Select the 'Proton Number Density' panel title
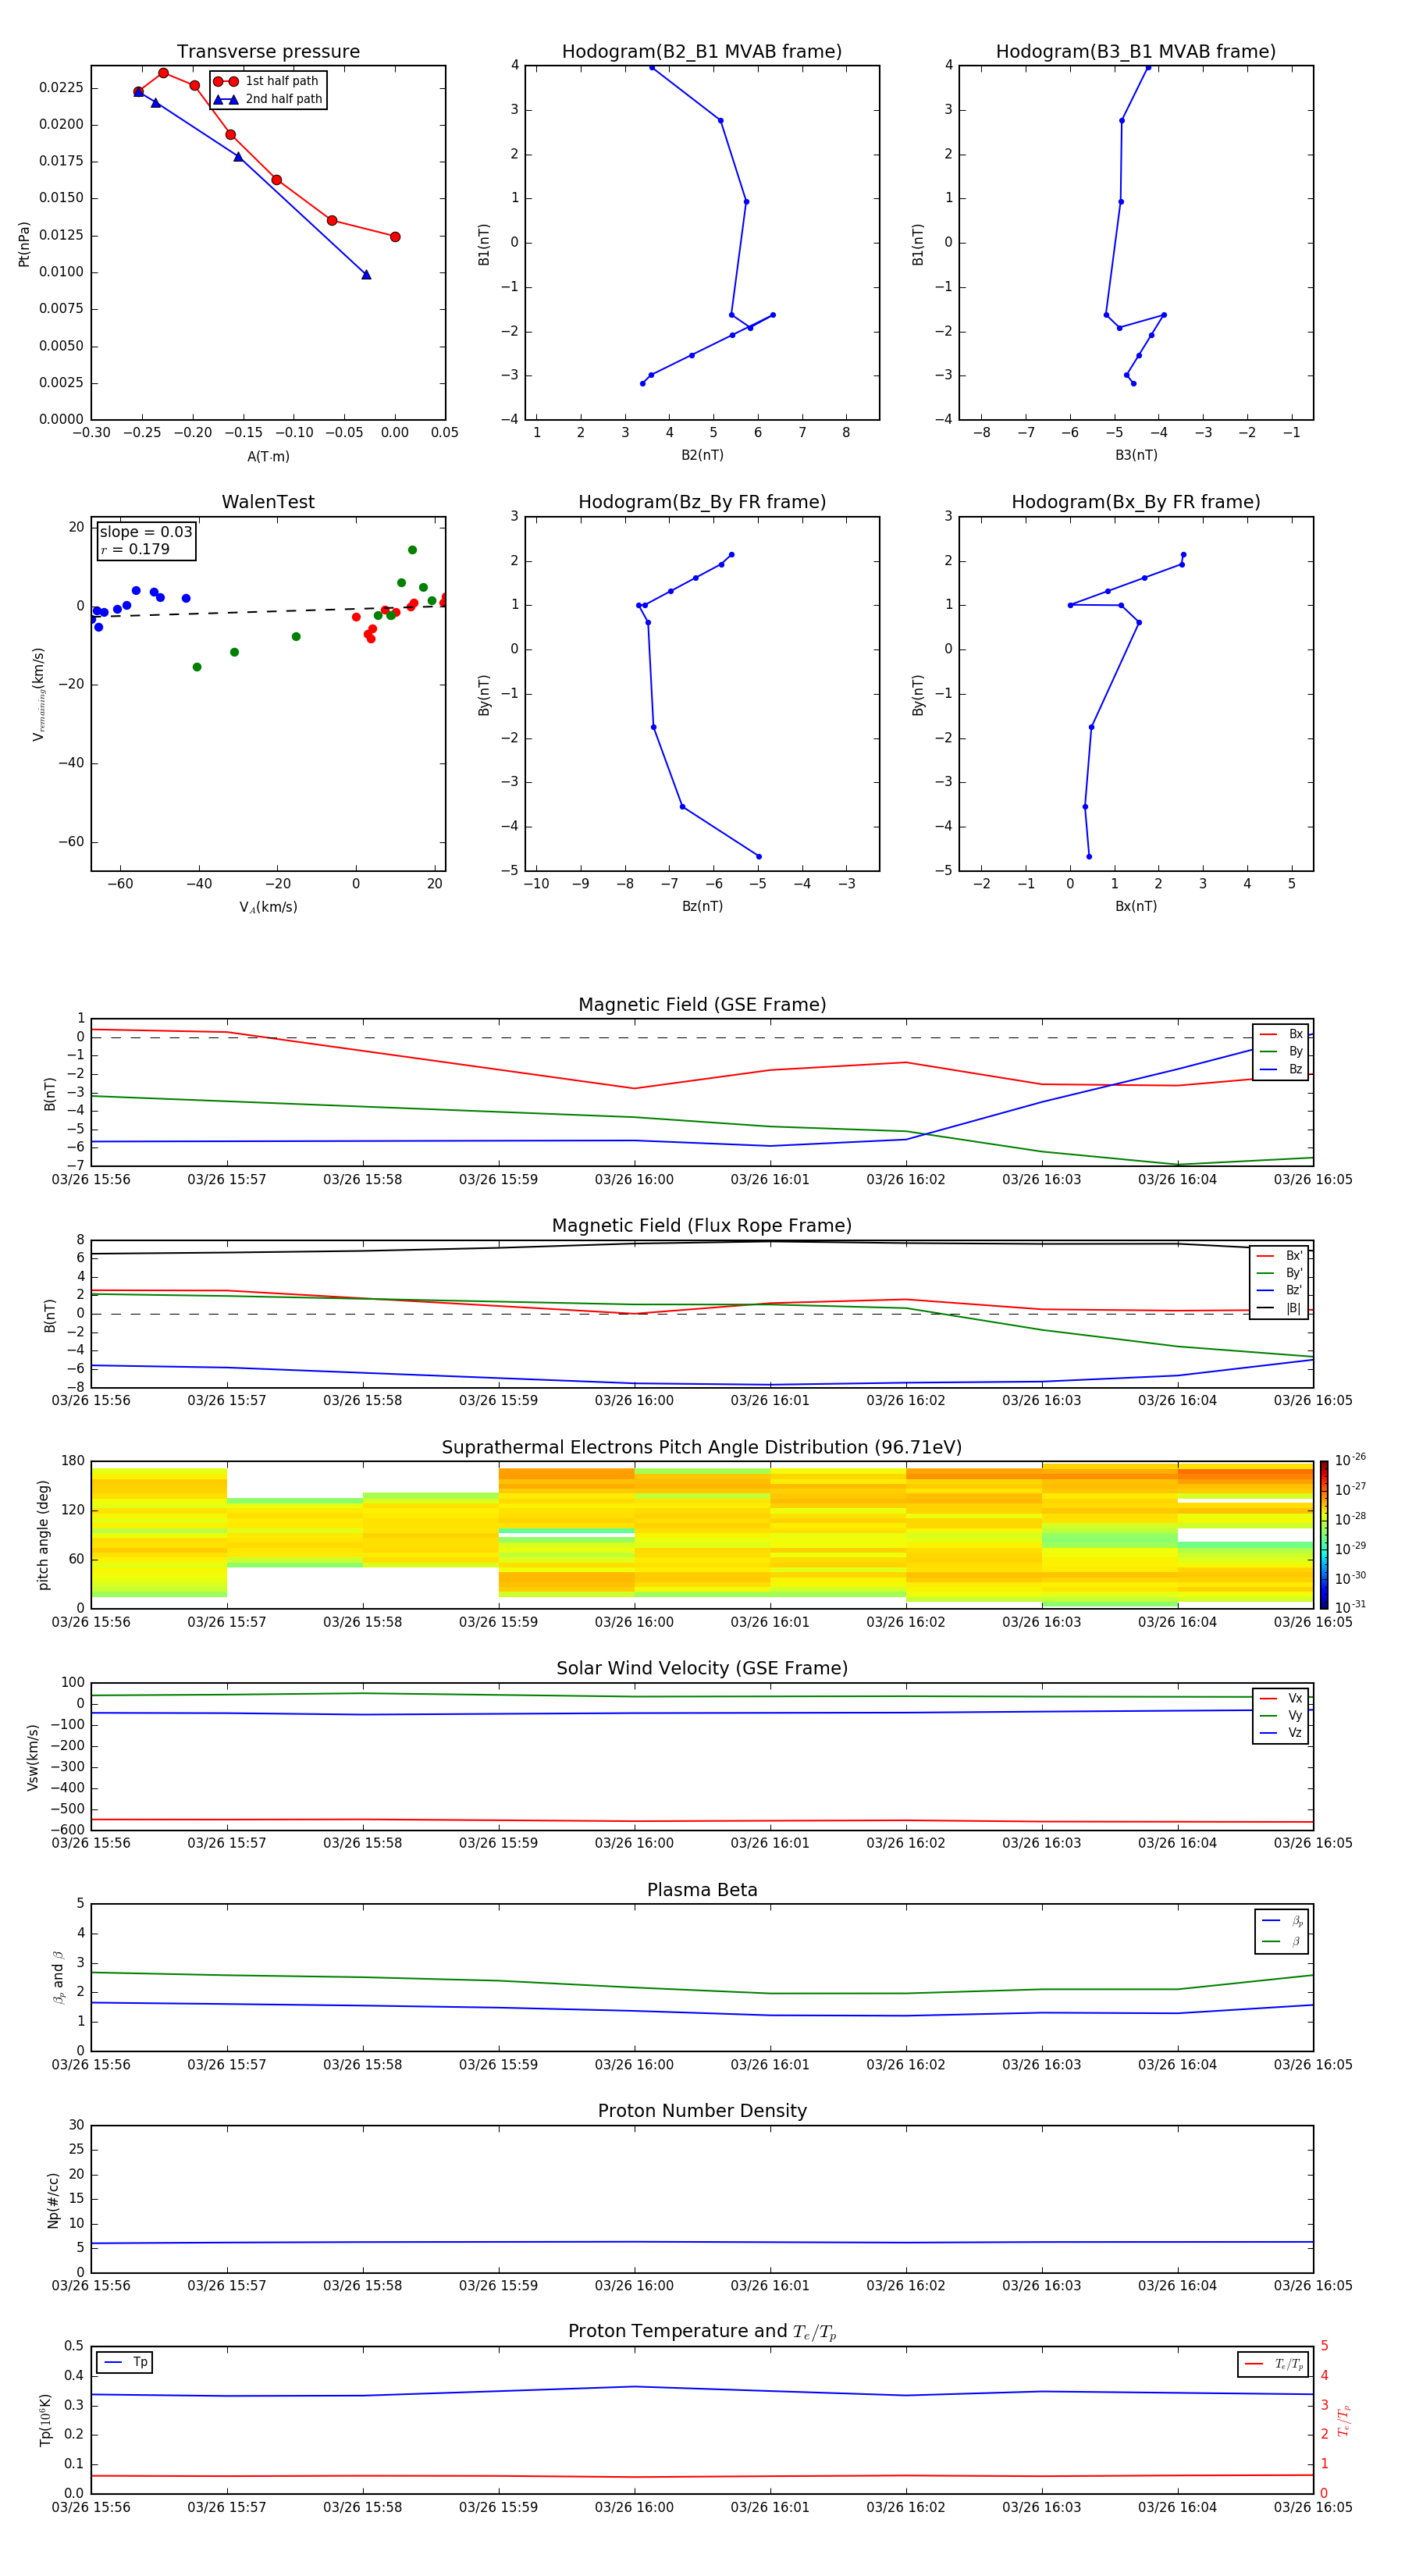Image resolution: width=1405 pixels, height=2576 pixels. (x=702, y=2111)
